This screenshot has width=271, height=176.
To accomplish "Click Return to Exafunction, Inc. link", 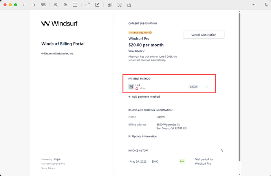I will click(x=57, y=53).
